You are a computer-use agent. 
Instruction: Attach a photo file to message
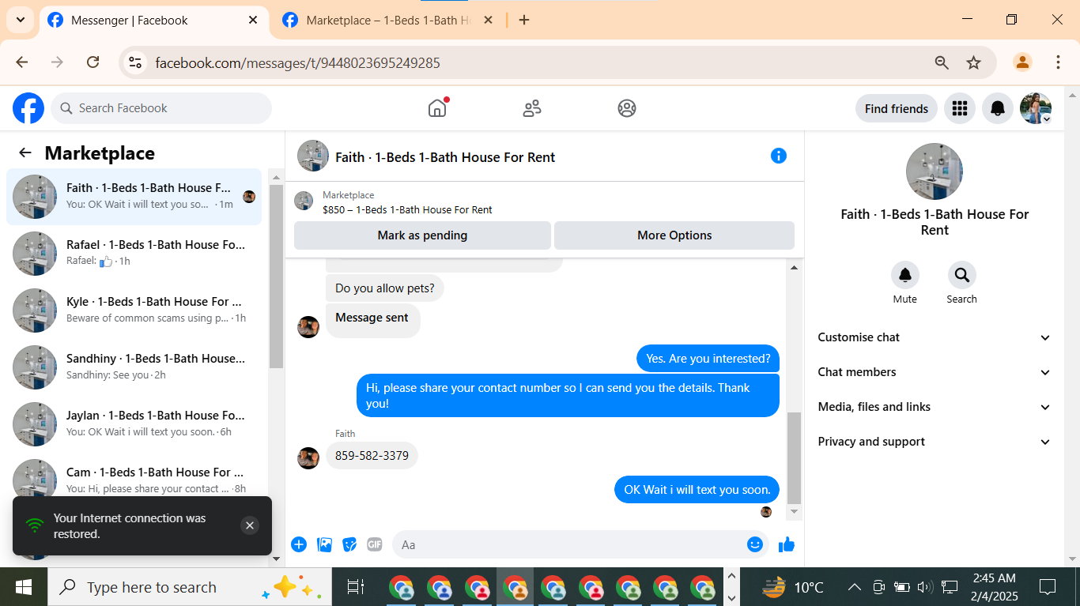tap(324, 544)
